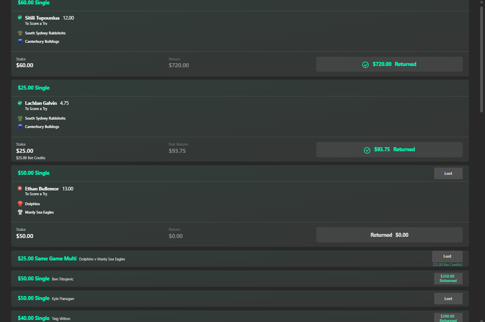Click the Sitili Tupouniua selection name
The image size is (485, 322).
(42, 18)
